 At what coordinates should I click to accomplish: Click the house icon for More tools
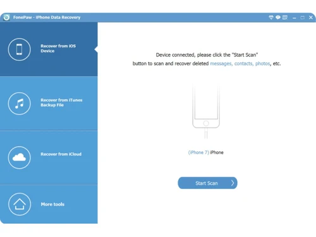pyautogui.click(x=20, y=204)
